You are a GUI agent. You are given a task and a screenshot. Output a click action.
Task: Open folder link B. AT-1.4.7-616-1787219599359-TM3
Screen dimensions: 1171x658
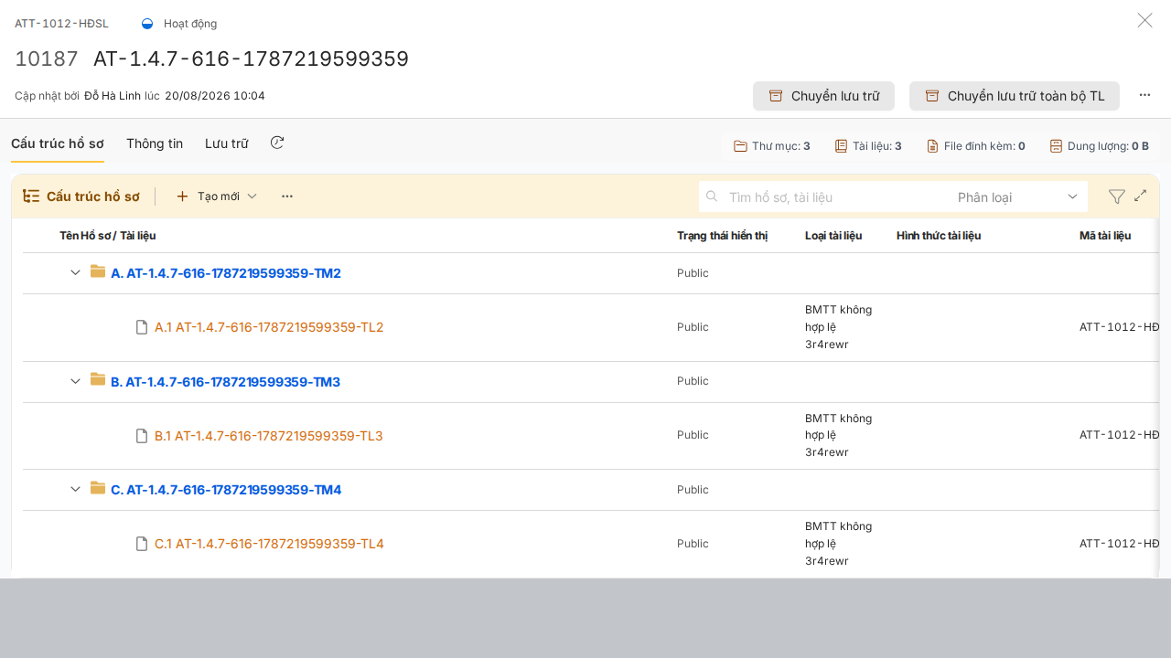click(x=225, y=382)
